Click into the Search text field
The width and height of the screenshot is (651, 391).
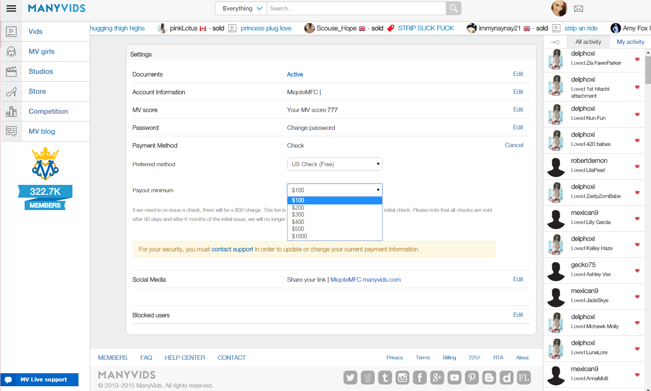click(x=356, y=8)
